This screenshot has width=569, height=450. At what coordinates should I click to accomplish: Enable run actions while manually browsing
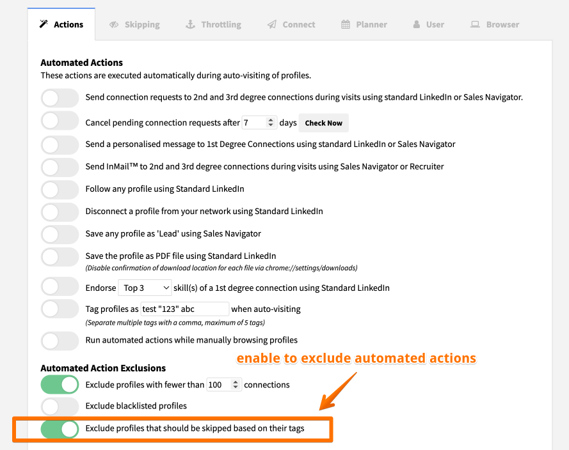pos(60,341)
